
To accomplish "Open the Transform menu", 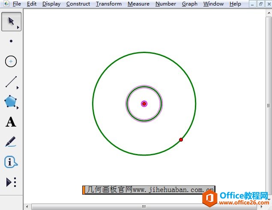I will tap(109, 4).
